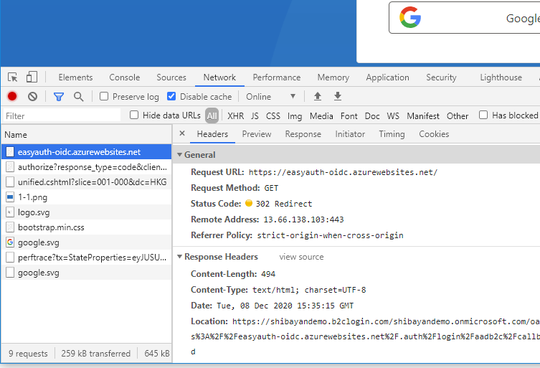This screenshot has height=368, width=540.
Task: Filter requests by Img
Action: (295, 116)
